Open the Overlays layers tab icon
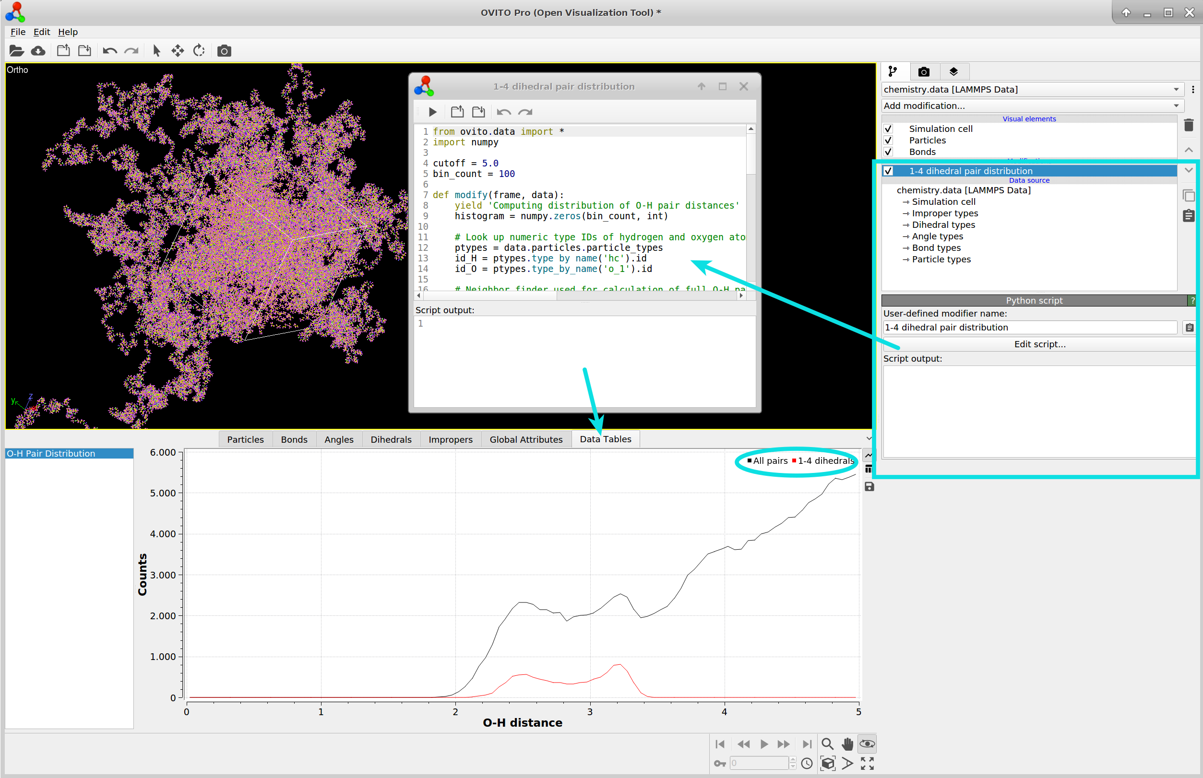Image resolution: width=1203 pixels, height=778 pixels. (953, 72)
